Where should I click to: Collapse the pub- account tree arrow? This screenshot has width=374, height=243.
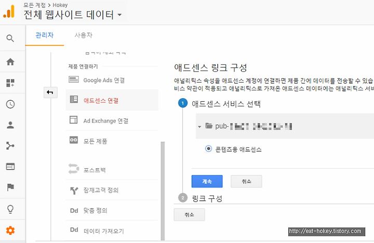tap(199, 127)
